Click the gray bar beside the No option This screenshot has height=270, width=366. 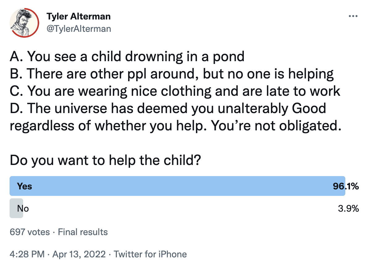(16, 208)
